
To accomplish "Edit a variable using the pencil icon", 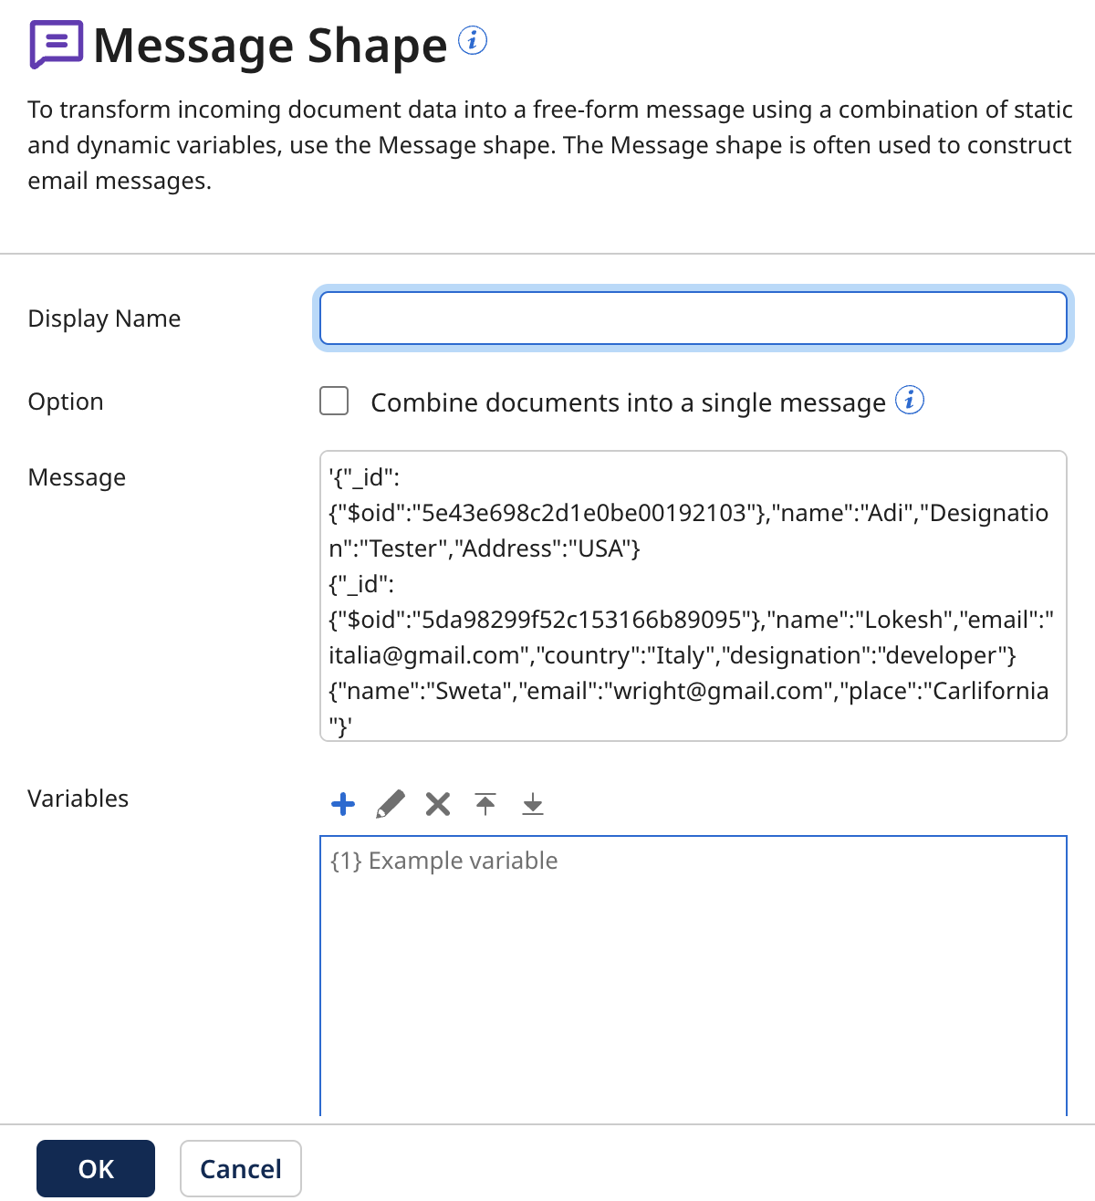I will 390,804.
